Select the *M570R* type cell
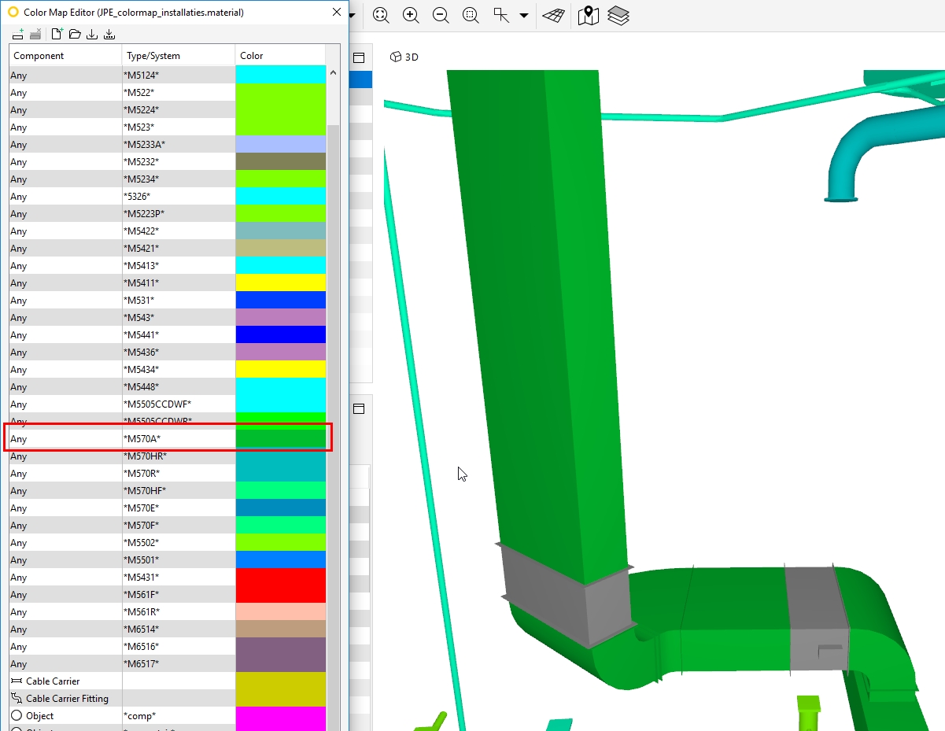945x731 pixels. 179,473
